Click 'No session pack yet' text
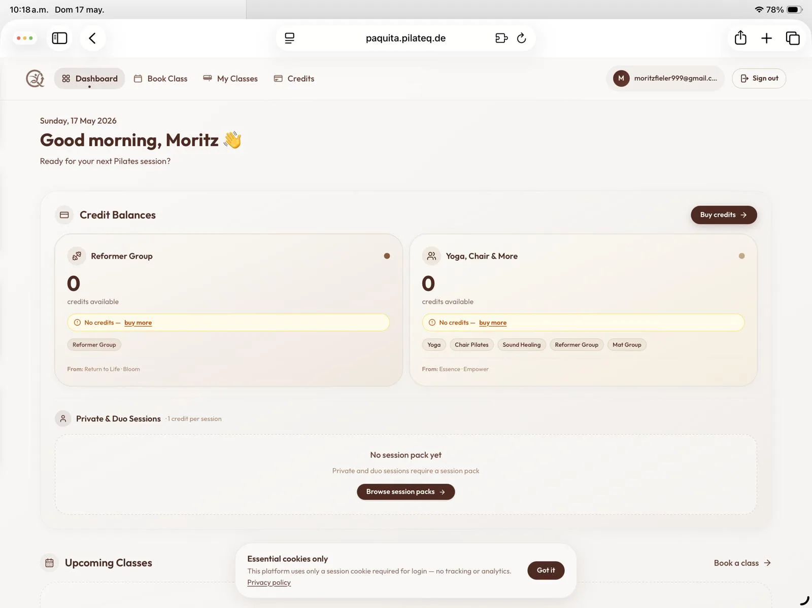 [x=405, y=455]
